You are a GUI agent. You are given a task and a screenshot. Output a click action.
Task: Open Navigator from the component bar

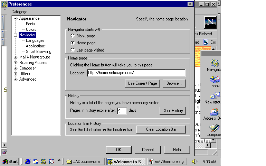pos(214,65)
